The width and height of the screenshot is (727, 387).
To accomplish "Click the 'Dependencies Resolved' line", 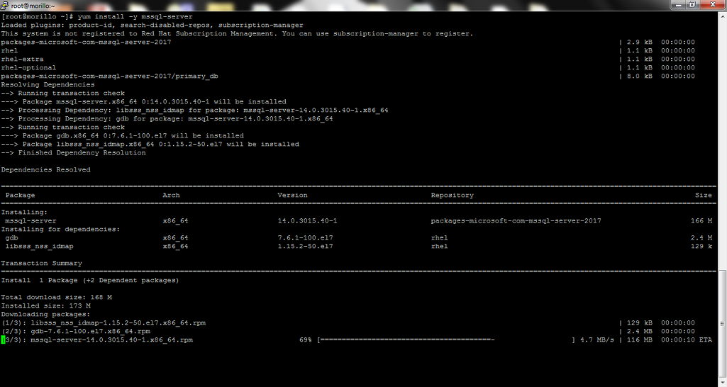I will click(x=46, y=169).
